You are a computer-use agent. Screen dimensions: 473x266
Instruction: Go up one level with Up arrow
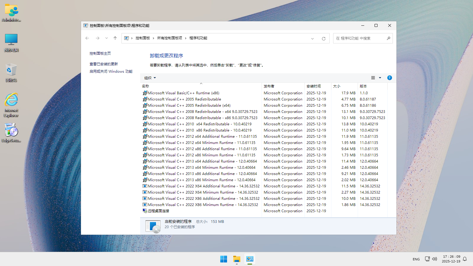tap(115, 38)
